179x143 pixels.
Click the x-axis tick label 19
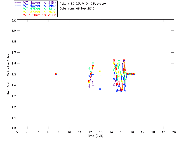[x=164, y=132]
